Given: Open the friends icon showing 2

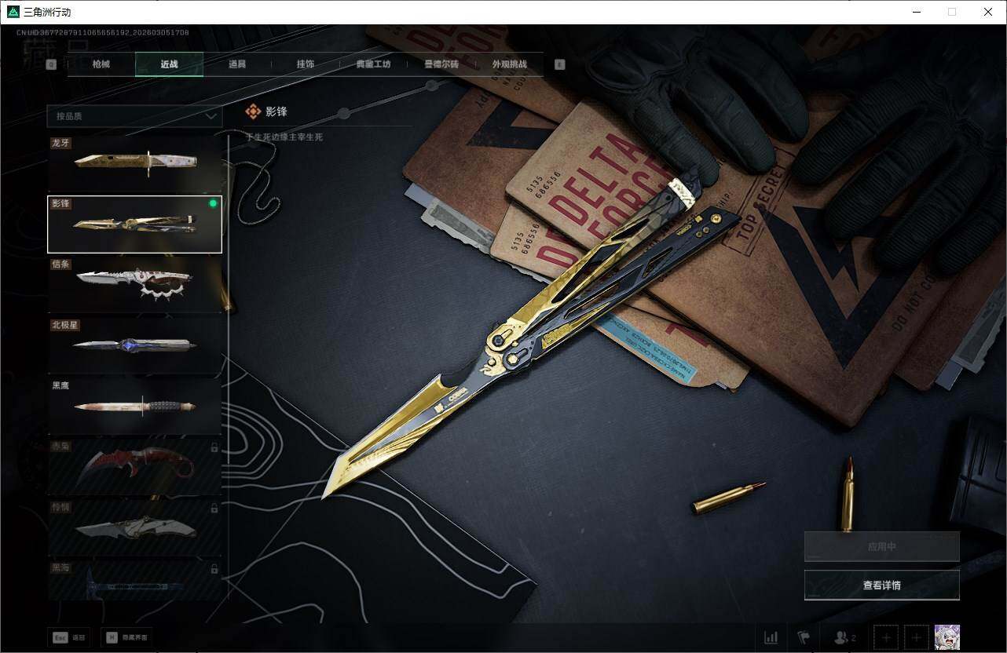Looking at the screenshot, I should (x=844, y=637).
